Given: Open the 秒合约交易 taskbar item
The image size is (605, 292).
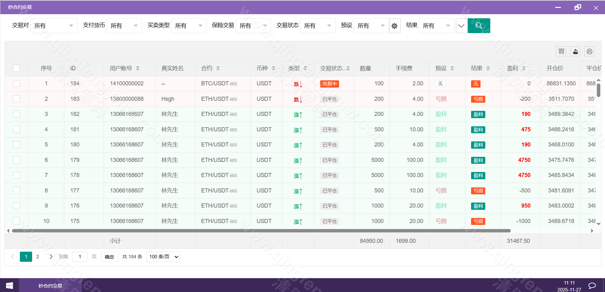Looking at the screenshot, I should coord(49,285).
